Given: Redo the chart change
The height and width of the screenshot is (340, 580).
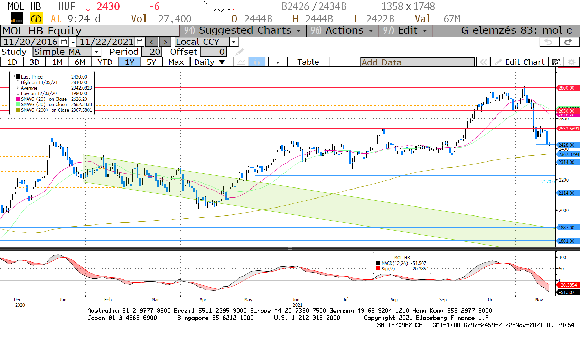Looking at the screenshot, I should 568,42.
